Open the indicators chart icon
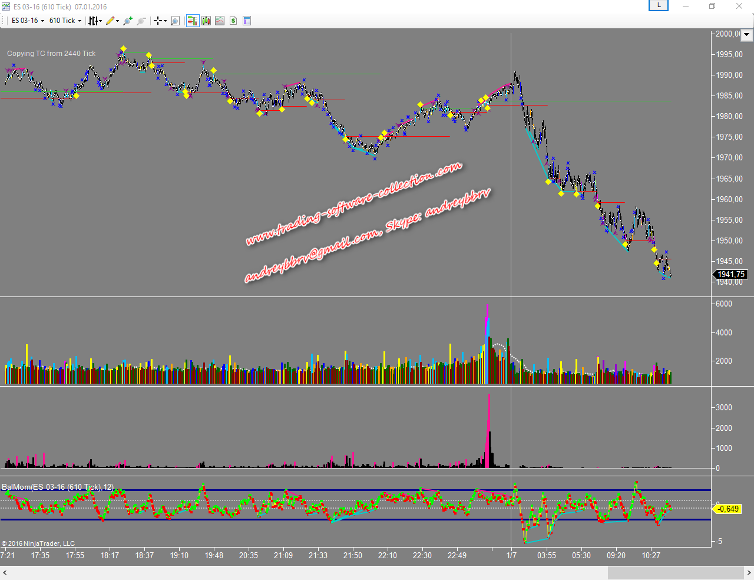The height and width of the screenshot is (580, 754). click(x=220, y=21)
